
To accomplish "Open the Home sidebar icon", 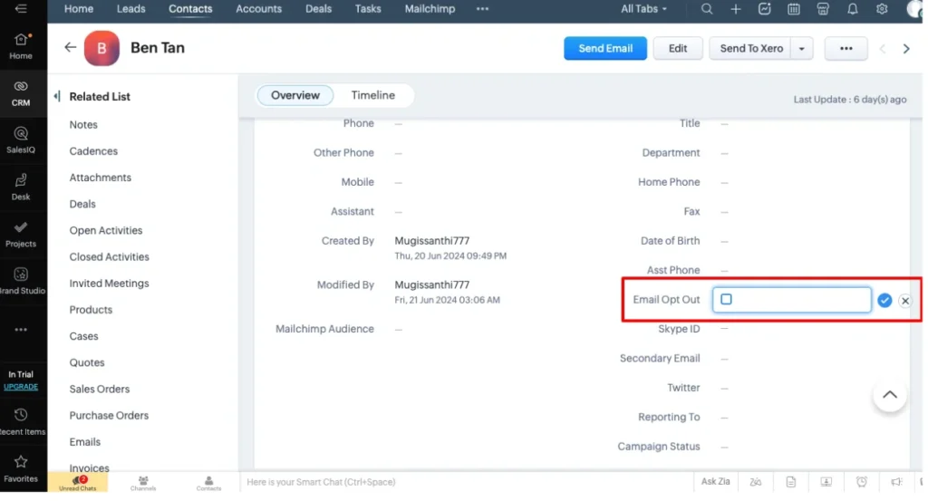I will 21,46.
